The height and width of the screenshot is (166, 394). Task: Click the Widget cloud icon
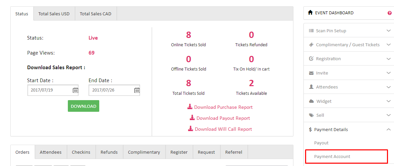pyautogui.click(x=311, y=101)
